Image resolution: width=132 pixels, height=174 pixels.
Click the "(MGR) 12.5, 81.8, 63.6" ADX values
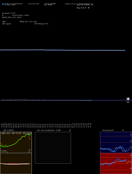(x=28, y=22)
